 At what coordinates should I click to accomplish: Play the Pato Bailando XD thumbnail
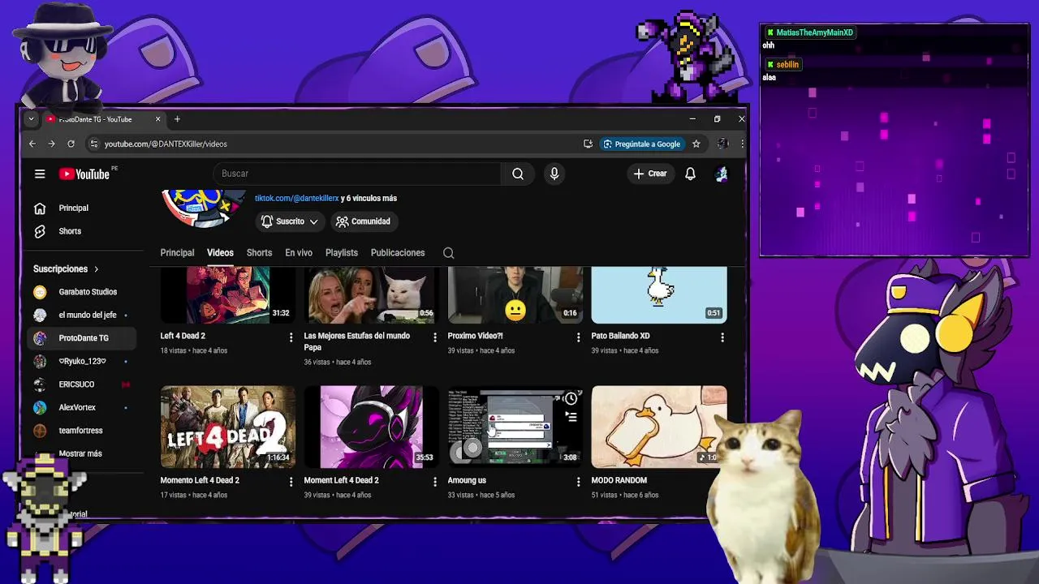pos(659,295)
